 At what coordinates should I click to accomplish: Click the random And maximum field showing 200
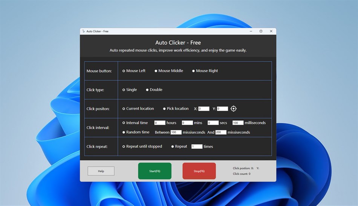(x=221, y=132)
